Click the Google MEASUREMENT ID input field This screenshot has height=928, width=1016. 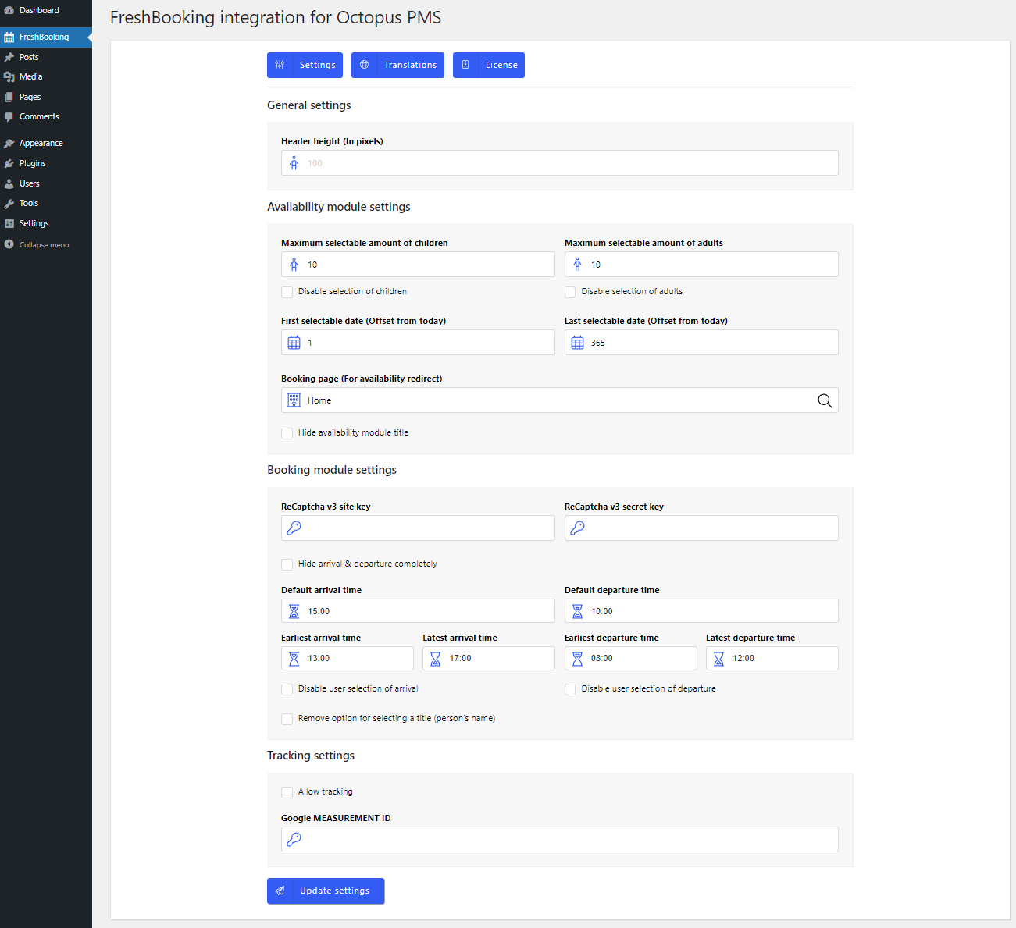click(559, 839)
